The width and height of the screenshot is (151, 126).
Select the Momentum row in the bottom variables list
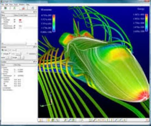click(x=13, y=76)
